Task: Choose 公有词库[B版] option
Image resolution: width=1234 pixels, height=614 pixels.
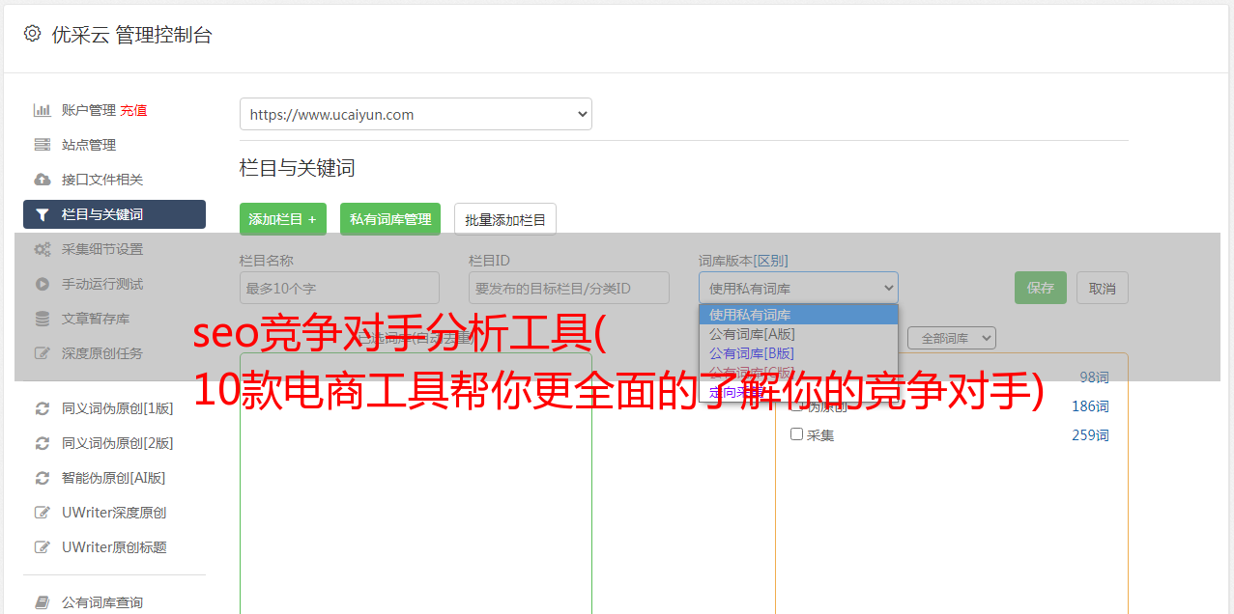Action: pyautogui.click(x=798, y=352)
